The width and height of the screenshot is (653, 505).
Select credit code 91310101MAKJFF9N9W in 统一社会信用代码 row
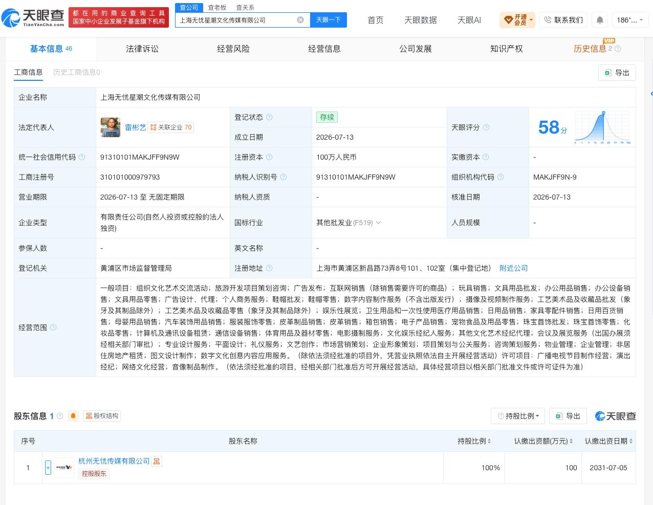tap(140, 157)
